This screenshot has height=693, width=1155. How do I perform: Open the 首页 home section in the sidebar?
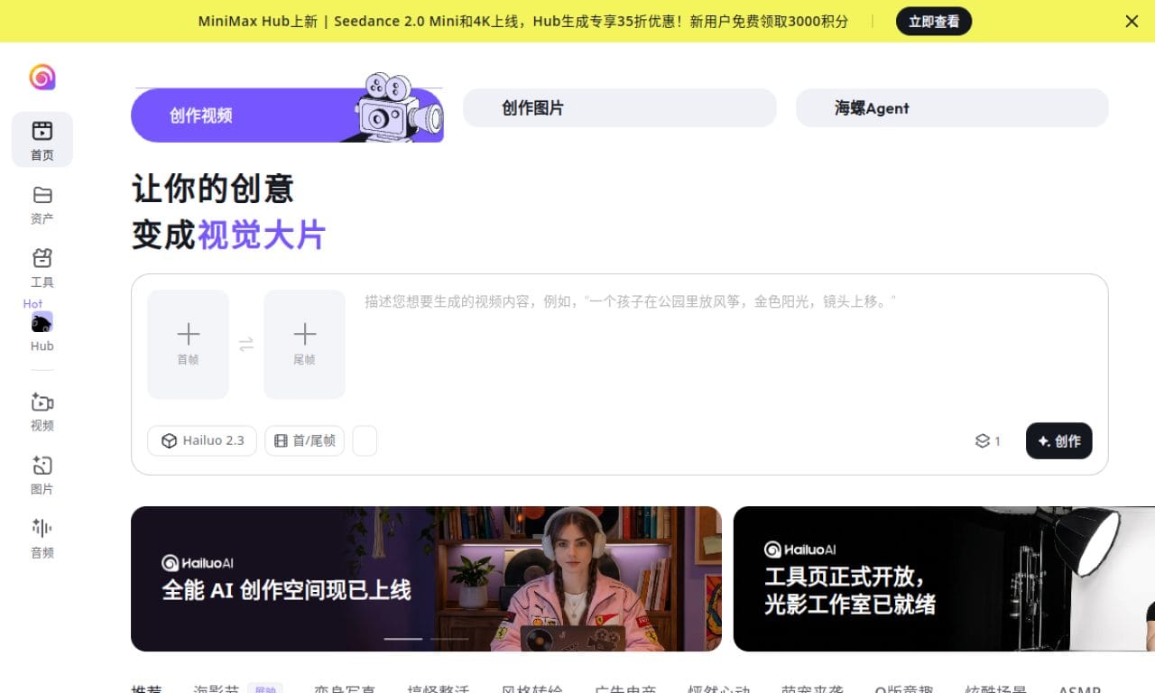[42, 140]
